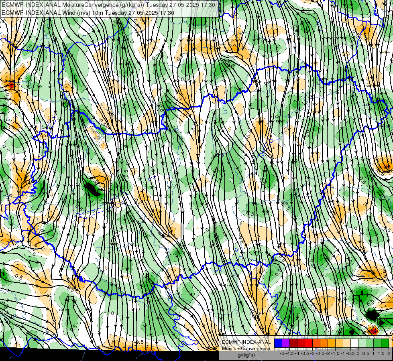Image resolution: width=393 pixels, height=361 pixels.
Task: Pick the pale peach swatch between -1 and -0.5
Action: 347,343
